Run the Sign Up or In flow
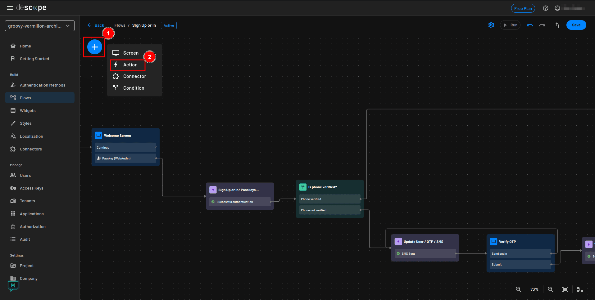The width and height of the screenshot is (595, 300). tap(510, 25)
